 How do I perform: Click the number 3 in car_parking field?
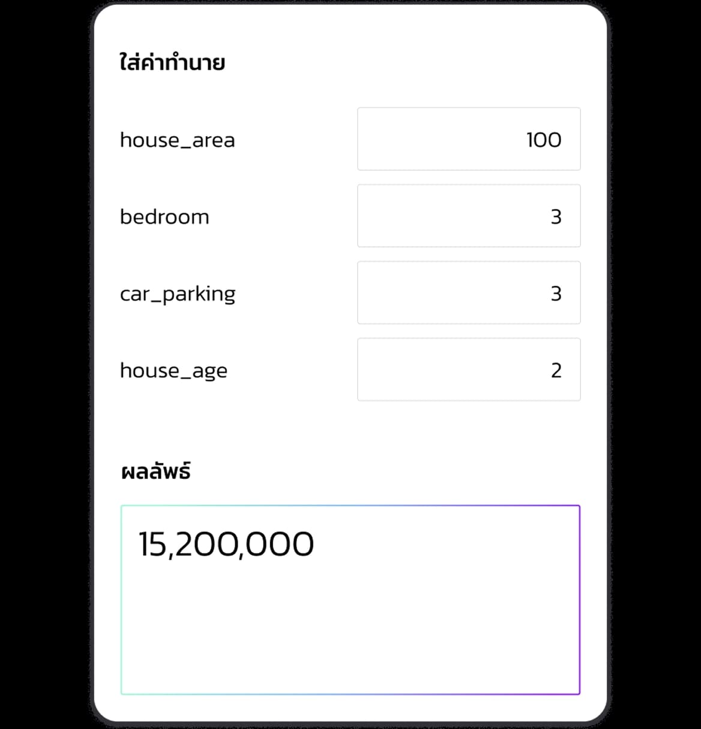(x=556, y=293)
